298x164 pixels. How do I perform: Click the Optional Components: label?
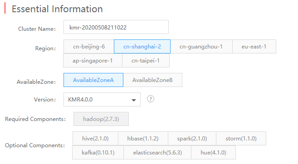pyautogui.click(x=35, y=145)
